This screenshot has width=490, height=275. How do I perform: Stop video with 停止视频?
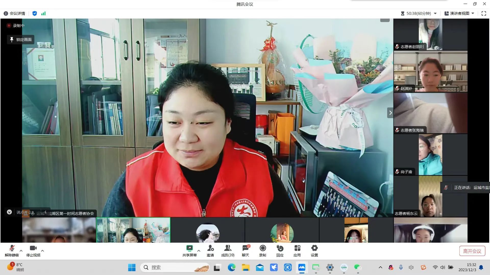tap(33, 251)
